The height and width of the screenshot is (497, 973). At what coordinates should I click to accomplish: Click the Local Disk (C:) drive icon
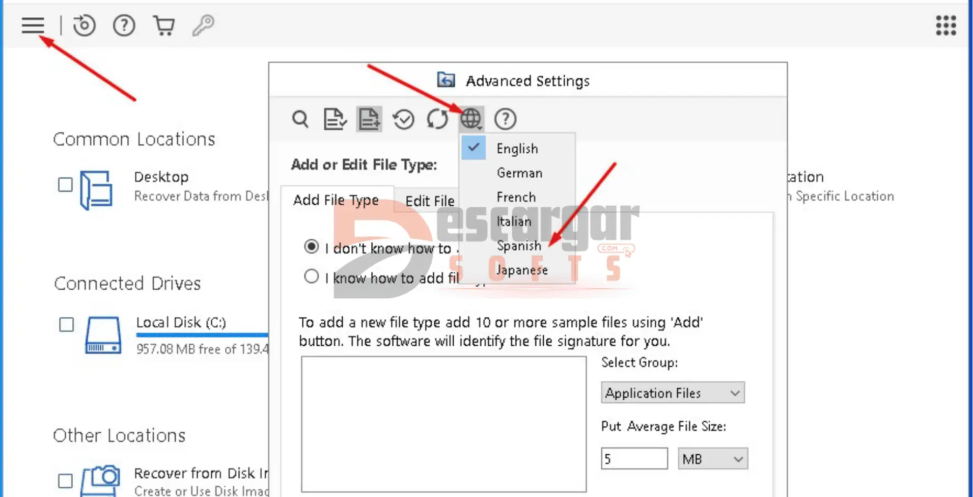pyautogui.click(x=103, y=335)
